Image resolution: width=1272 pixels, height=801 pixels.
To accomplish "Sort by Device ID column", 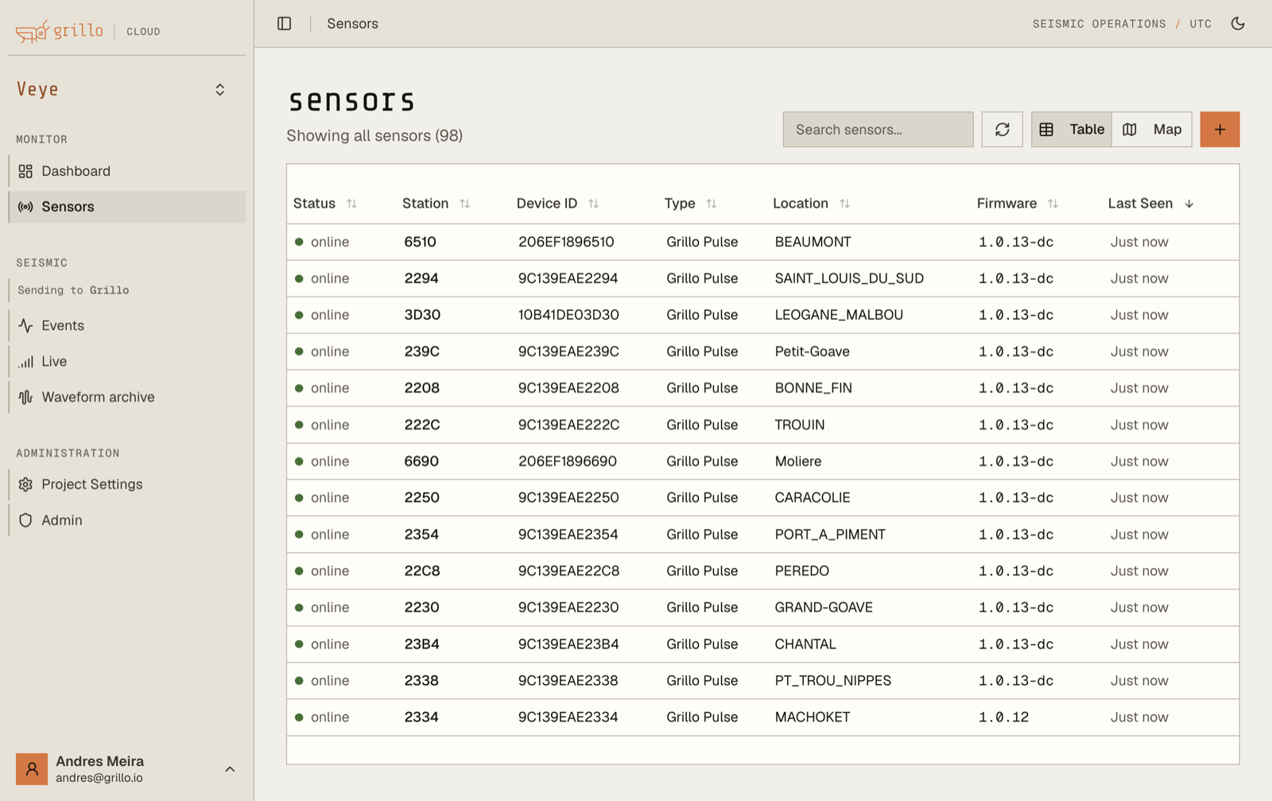I will coord(557,204).
